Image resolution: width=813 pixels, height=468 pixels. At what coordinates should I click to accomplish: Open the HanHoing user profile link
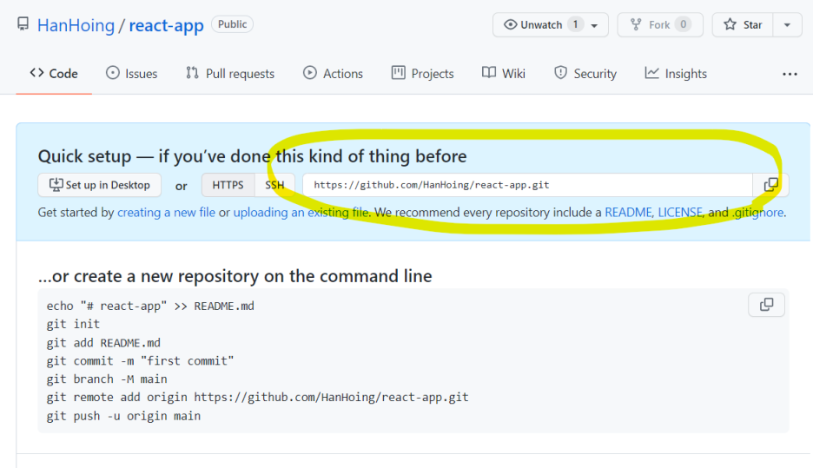(x=76, y=25)
